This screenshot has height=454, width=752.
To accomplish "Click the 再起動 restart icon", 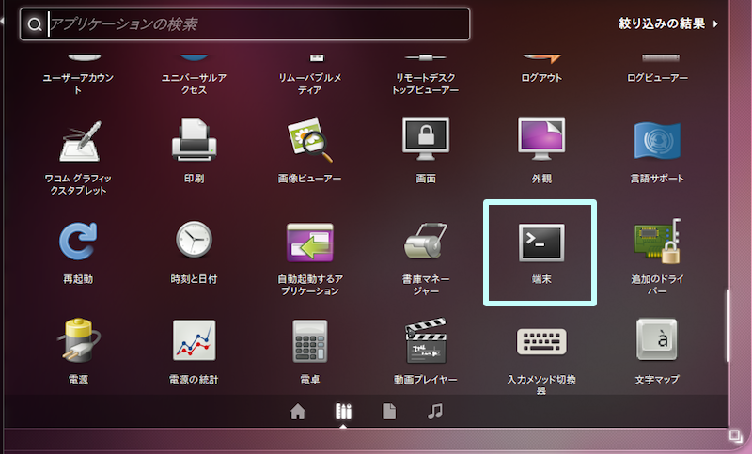I will pos(78,241).
